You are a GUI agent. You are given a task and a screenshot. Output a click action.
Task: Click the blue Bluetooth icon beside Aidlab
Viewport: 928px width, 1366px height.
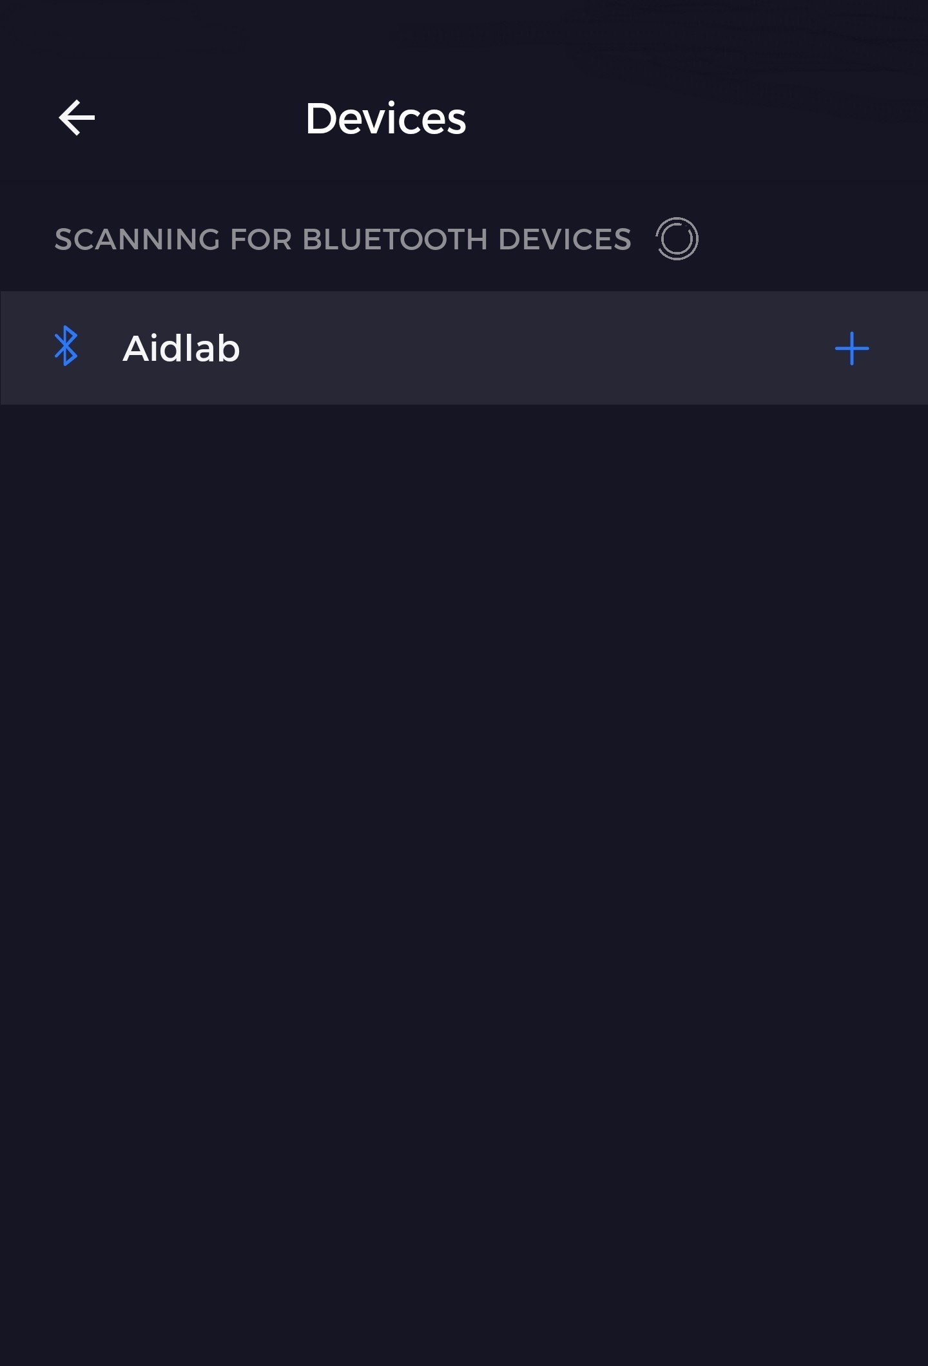click(66, 346)
